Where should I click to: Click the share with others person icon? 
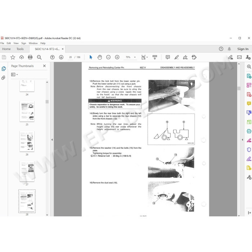[248, 57]
